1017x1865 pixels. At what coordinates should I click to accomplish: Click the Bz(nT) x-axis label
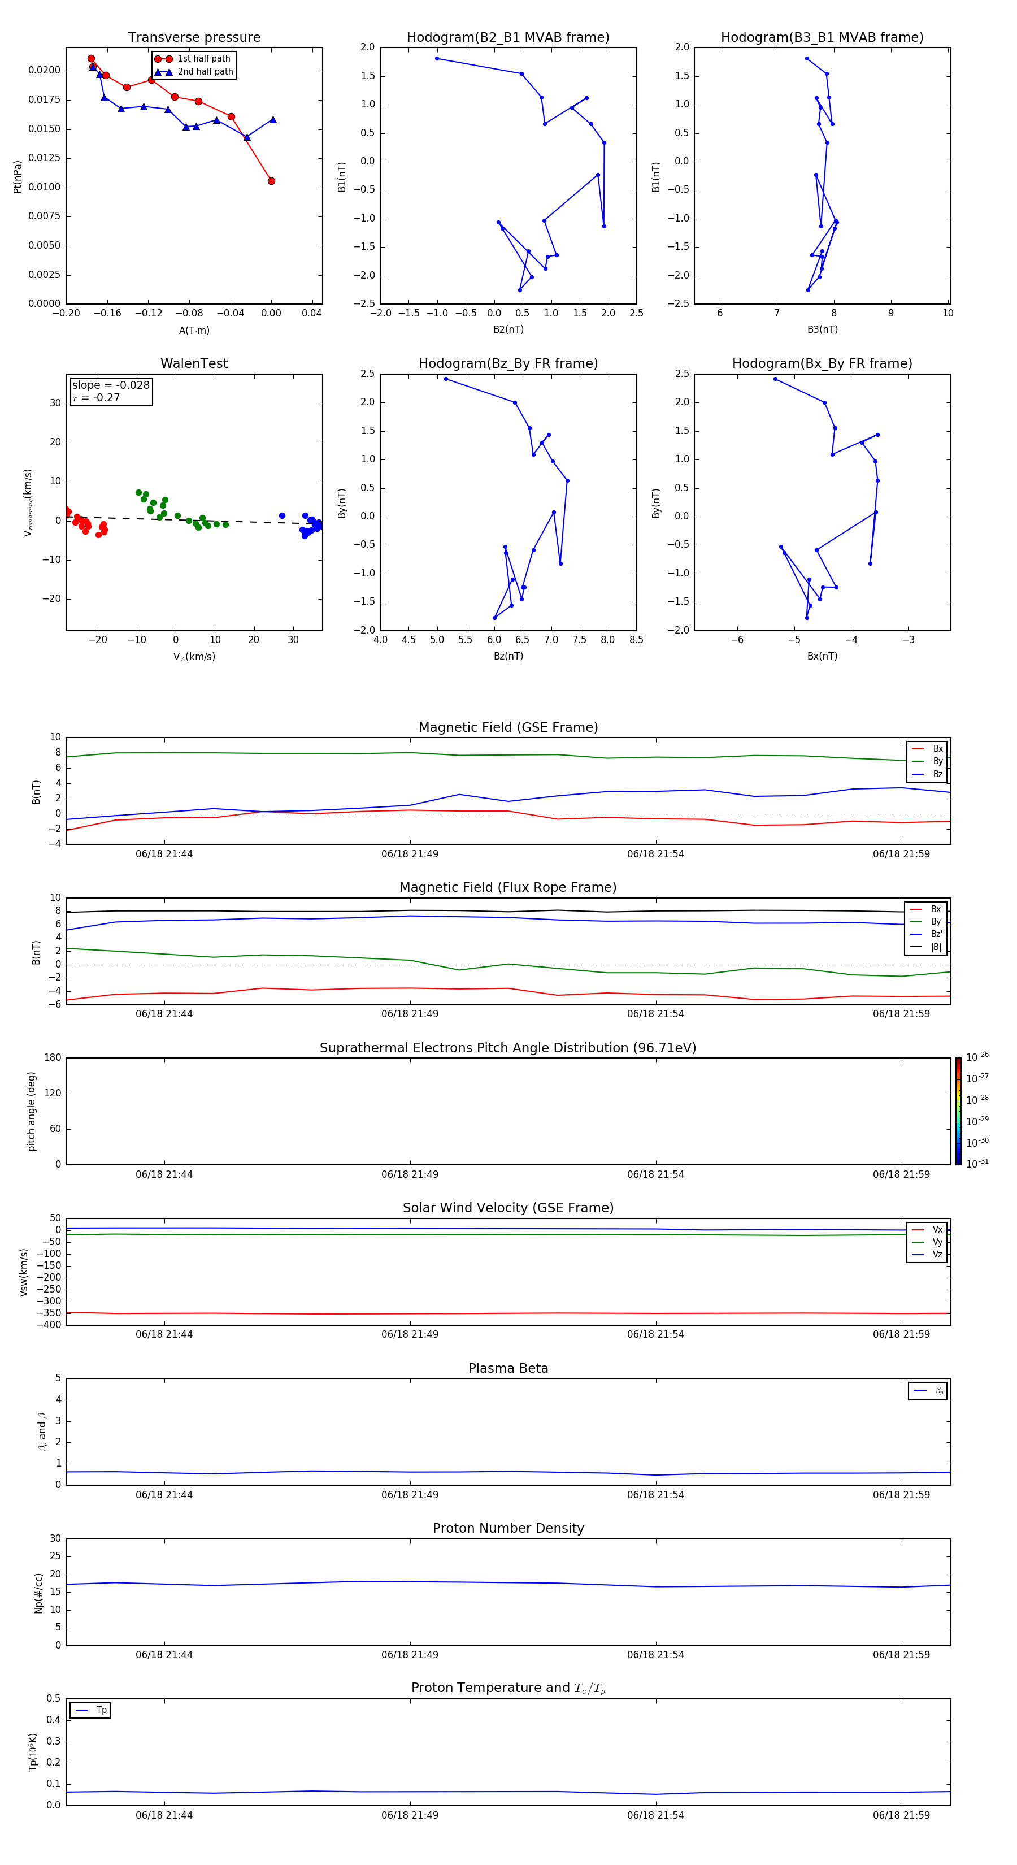[508, 656]
